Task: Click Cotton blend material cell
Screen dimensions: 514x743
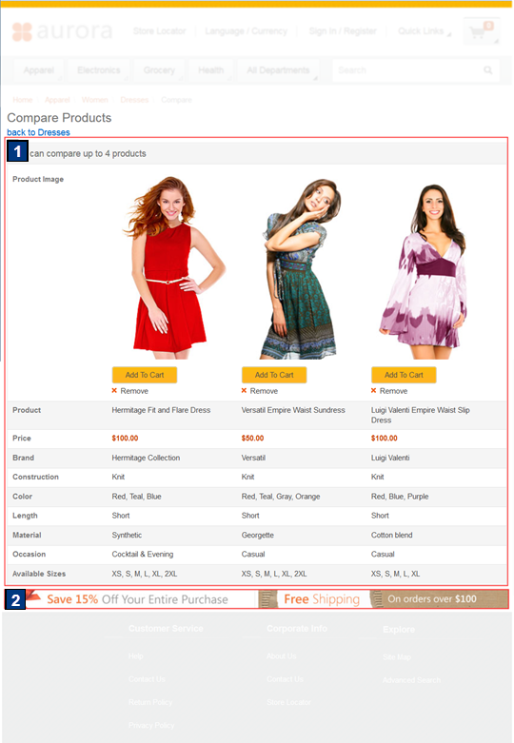Action: tap(391, 535)
